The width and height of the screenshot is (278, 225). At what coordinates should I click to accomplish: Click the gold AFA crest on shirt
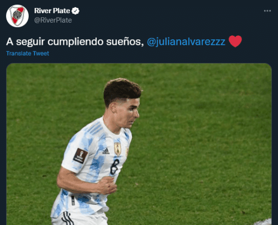(117, 149)
